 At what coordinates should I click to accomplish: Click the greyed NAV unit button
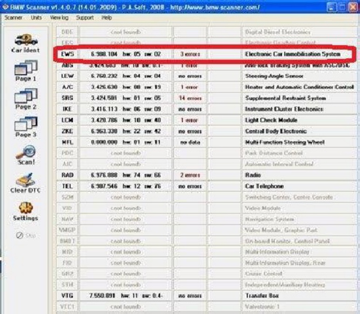67,219
